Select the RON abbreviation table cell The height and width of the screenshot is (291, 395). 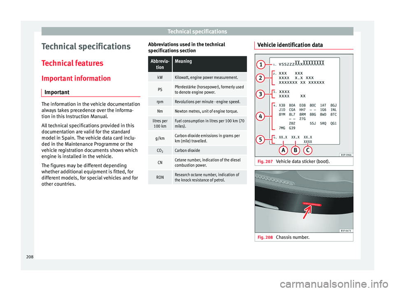pyautogui.click(x=160, y=178)
